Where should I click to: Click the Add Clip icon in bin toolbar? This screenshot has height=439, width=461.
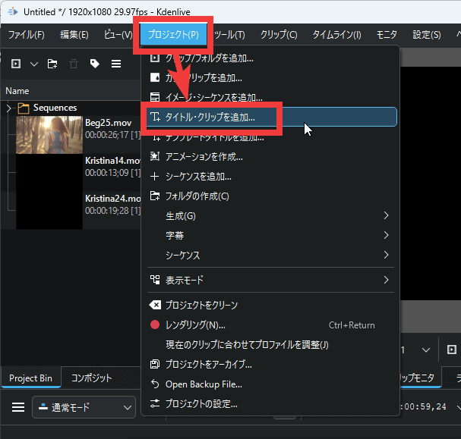click(x=14, y=64)
